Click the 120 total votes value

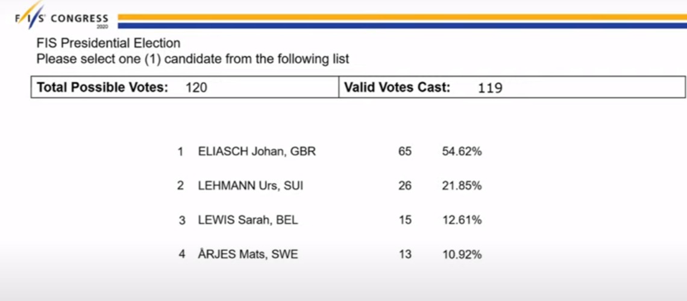196,88
